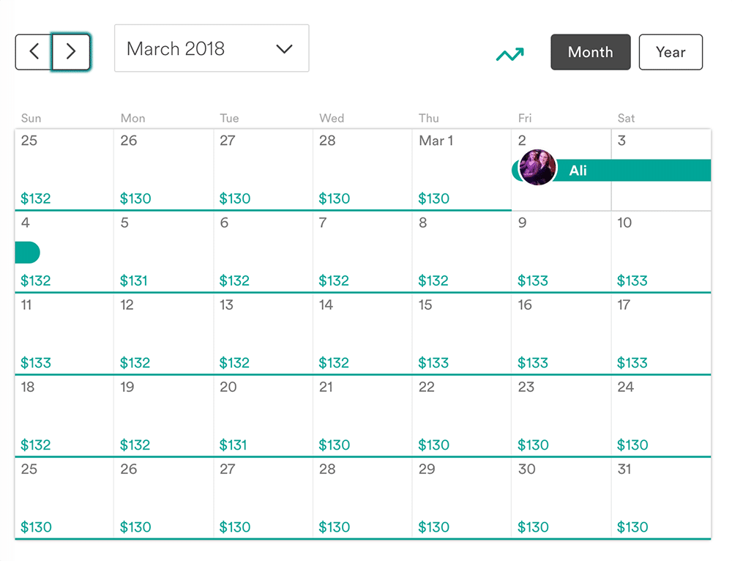Open the price trend chart icon
The width and height of the screenshot is (732, 561).
click(x=510, y=54)
